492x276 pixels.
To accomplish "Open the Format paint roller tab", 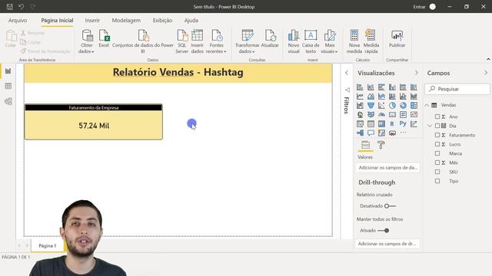I will pos(381,145).
